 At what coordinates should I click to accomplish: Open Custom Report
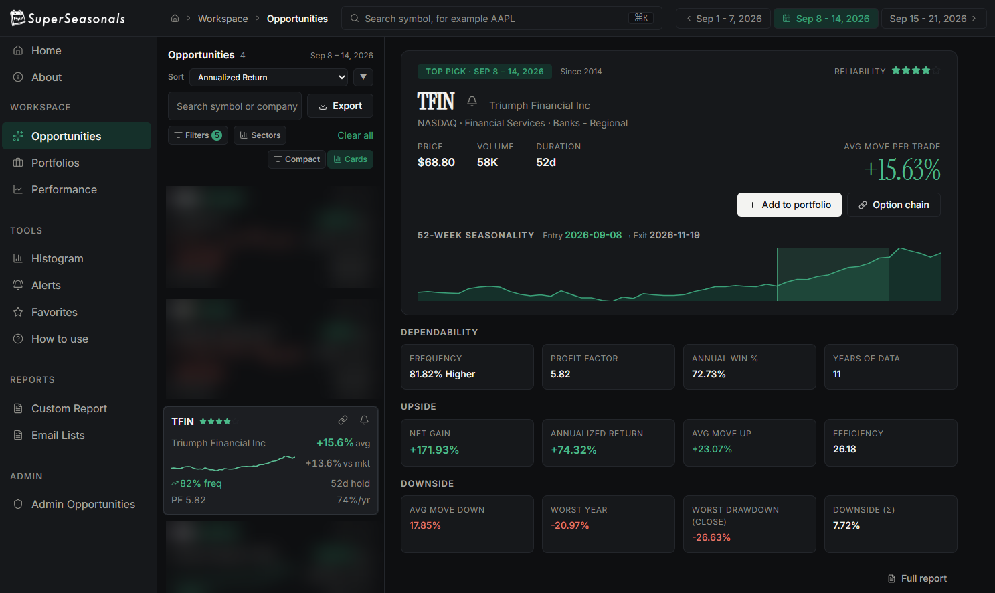[76, 408]
